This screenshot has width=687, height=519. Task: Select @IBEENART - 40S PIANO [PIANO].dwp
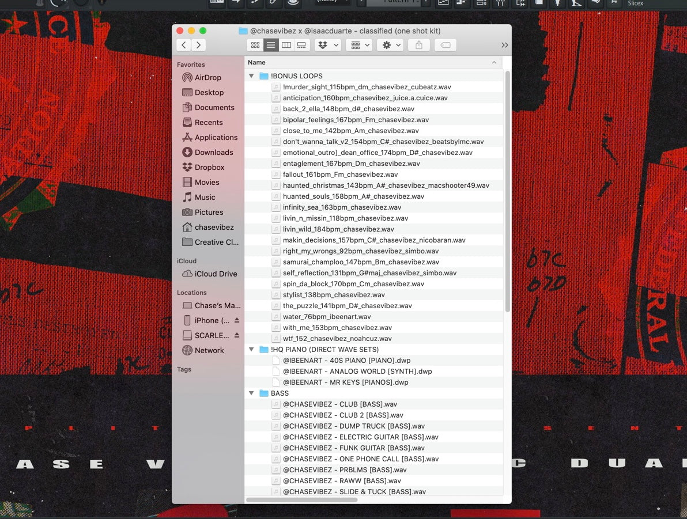[373, 361]
